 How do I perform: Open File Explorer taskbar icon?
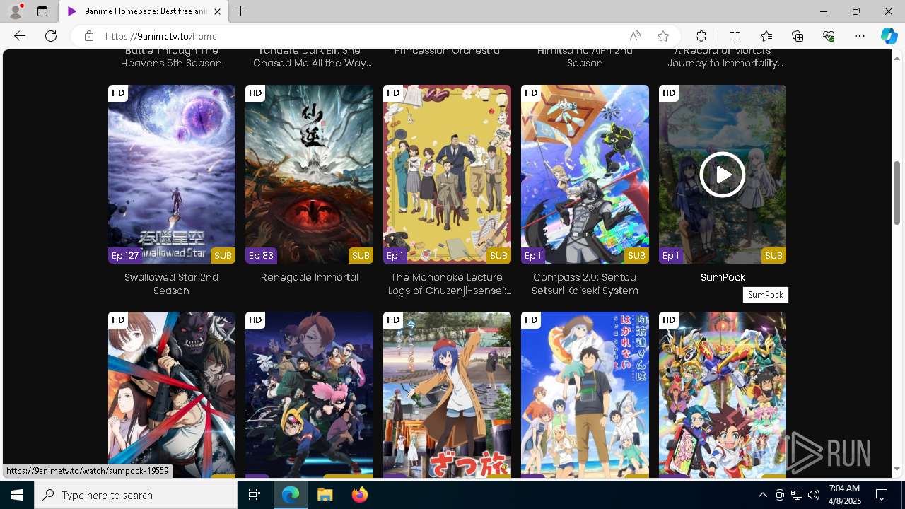tap(325, 495)
